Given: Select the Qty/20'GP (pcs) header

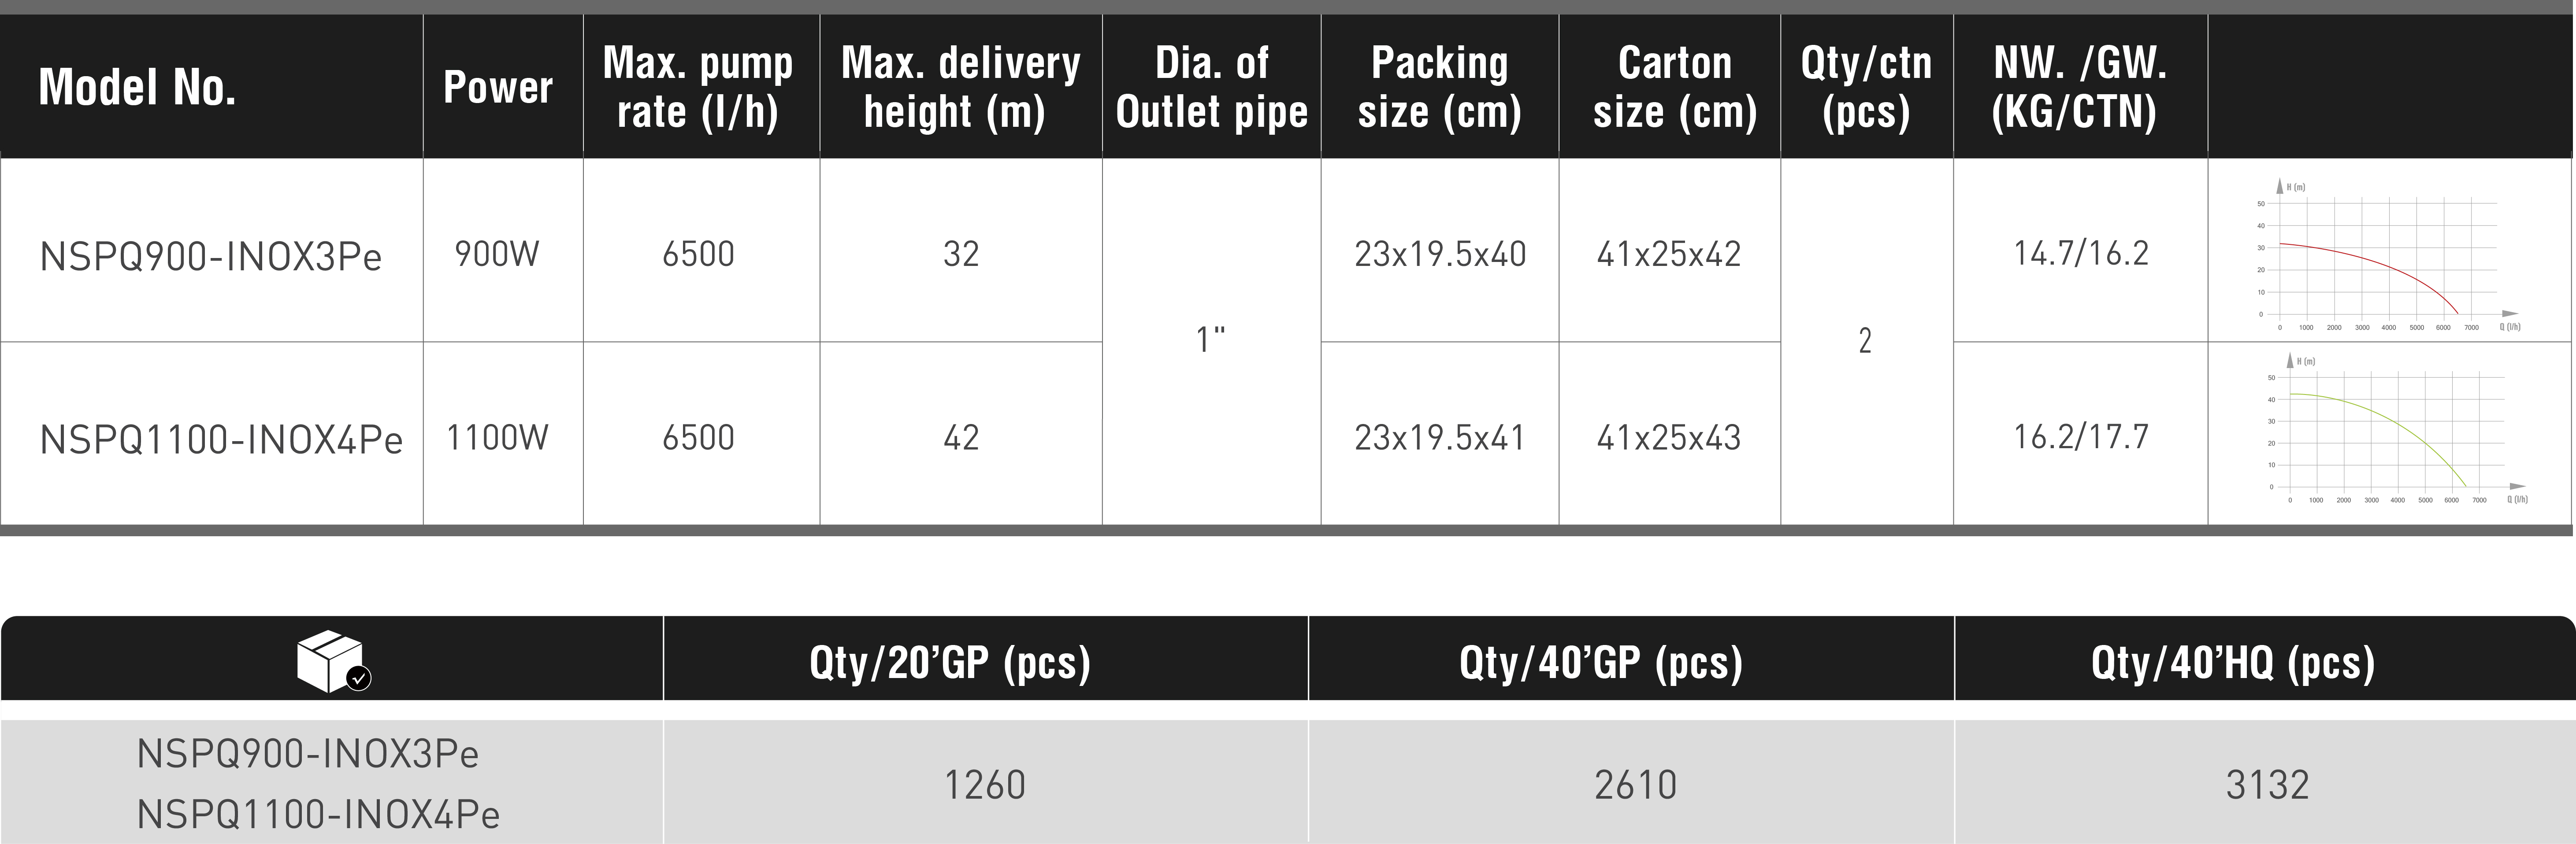Looking at the screenshot, I should click(949, 662).
